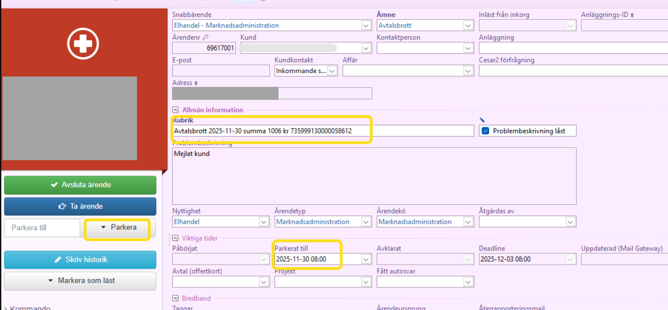Click the pencil icon above Problembeskrivning låst

482,120
